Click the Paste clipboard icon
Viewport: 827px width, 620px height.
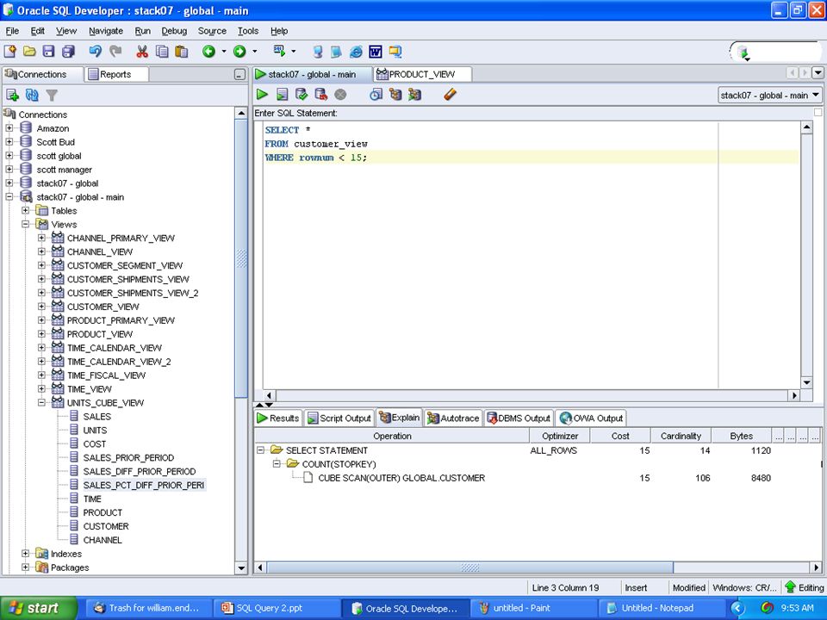[x=182, y=51]
